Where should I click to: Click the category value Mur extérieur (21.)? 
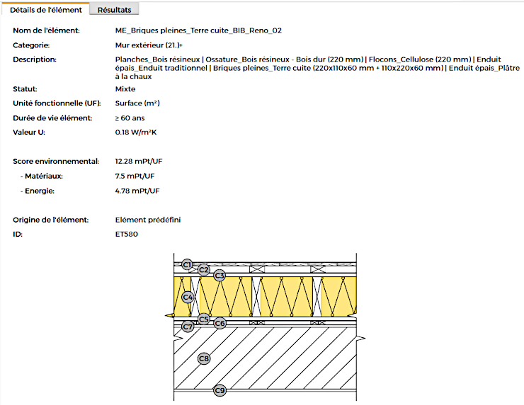click(x=149, y=45)
